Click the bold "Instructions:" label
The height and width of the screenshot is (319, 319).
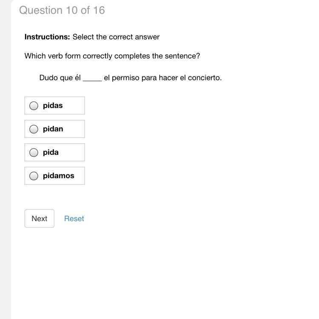click(47, 37)
